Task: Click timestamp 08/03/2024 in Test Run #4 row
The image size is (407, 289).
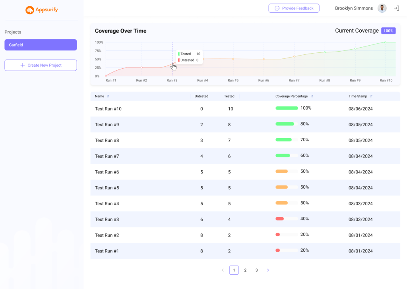Action: pyautogui.click(x=360, y=204)
